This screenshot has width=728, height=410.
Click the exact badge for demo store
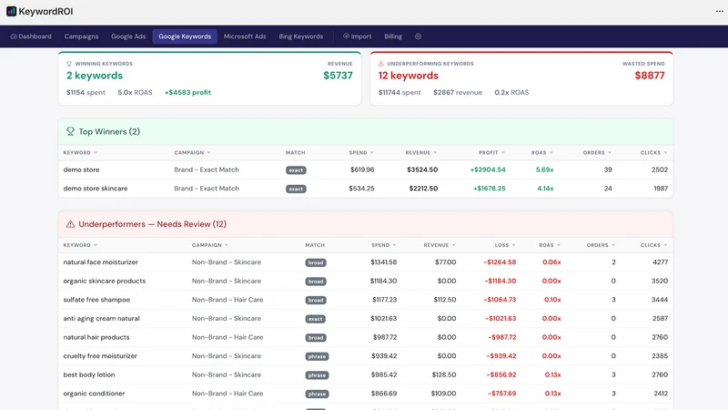(x=296, y=170)
